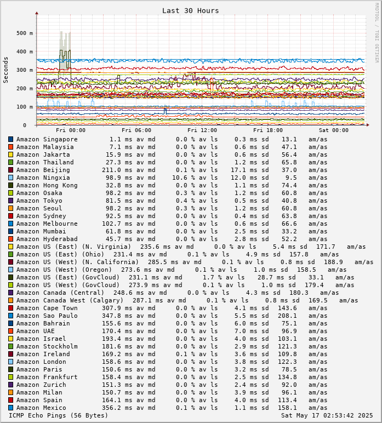382x423 pixels.
Task: Click the Amazon Singapore legend color swatch
Action: point(10,139)
